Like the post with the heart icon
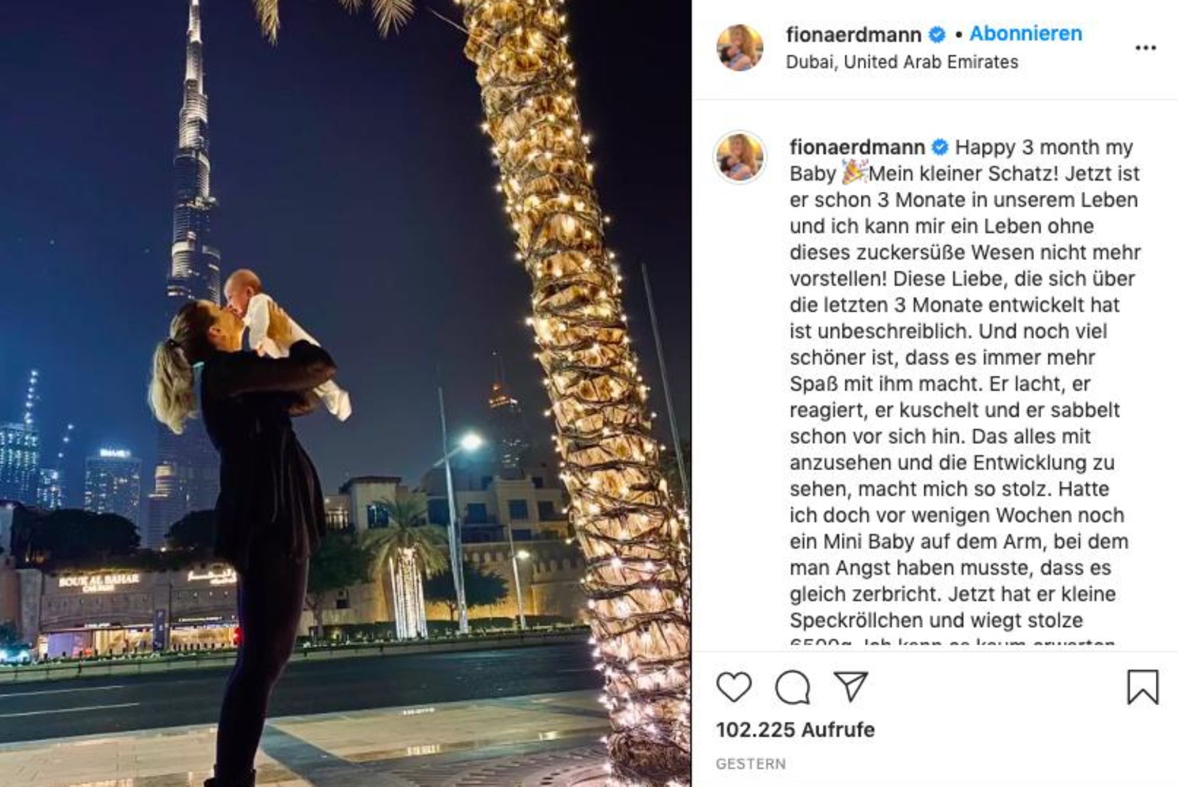Image resolution: width=1180 pixels, height=787 pixels. [734, 687]
